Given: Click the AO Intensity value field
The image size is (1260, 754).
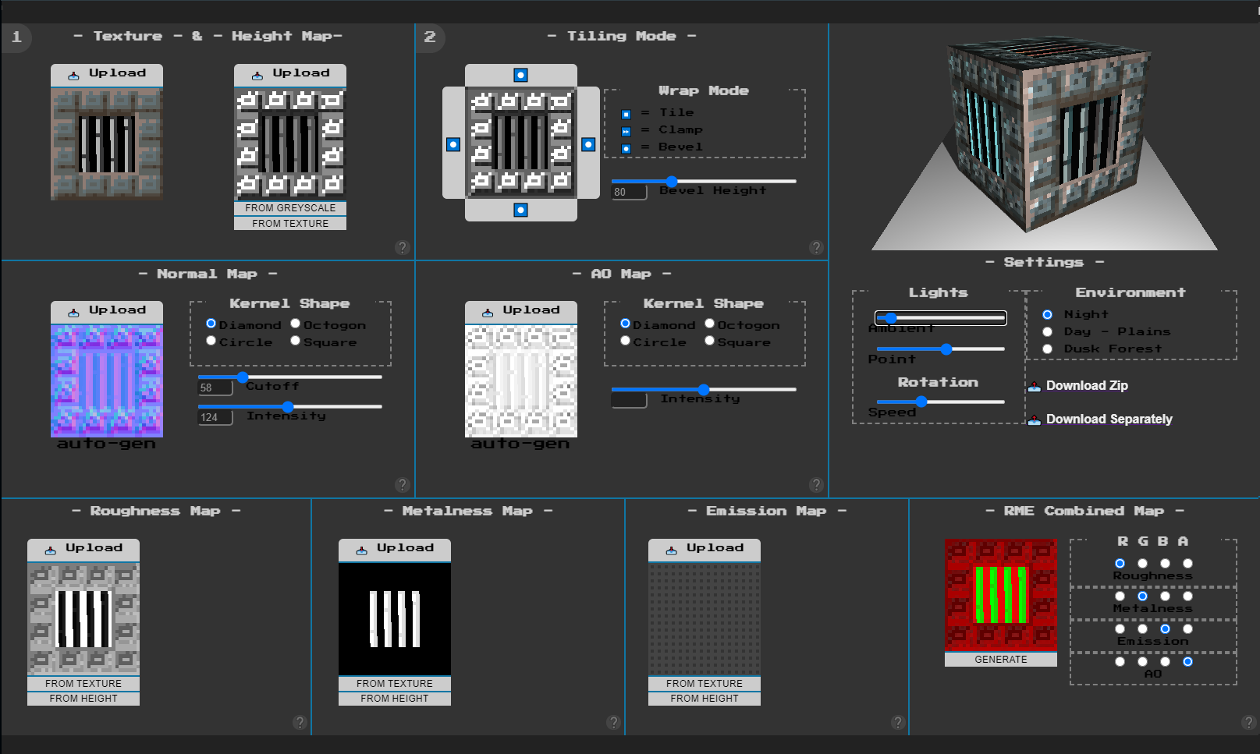Looking at the screenshot, I should (629, 400).
